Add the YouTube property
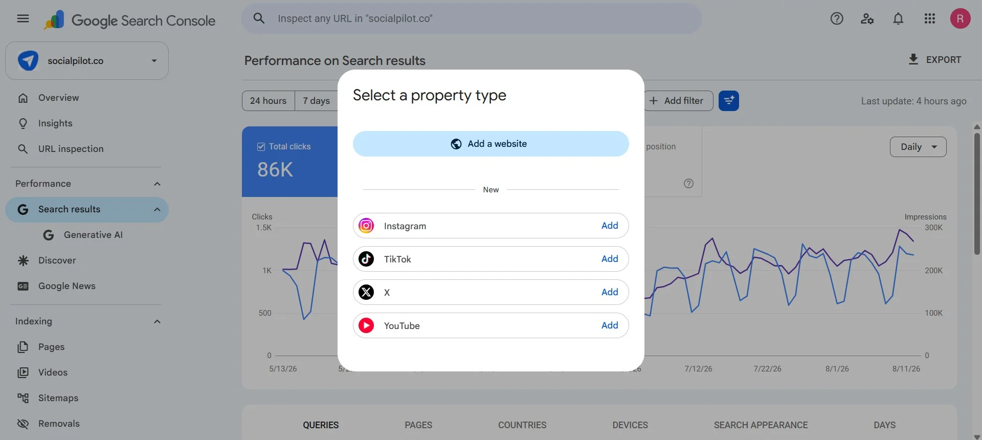Viewport: 982px width, 440px height. tap(610, 325)
